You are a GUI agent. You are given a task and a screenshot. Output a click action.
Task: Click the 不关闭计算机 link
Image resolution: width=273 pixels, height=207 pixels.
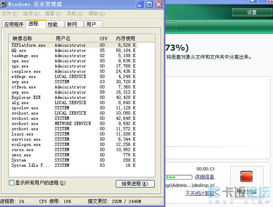200,193
